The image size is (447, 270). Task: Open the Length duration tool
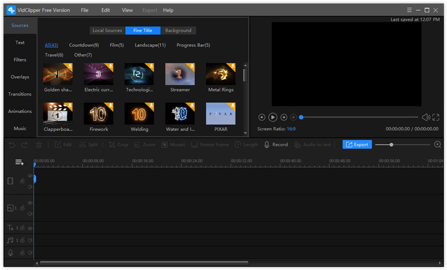[246, 145]
